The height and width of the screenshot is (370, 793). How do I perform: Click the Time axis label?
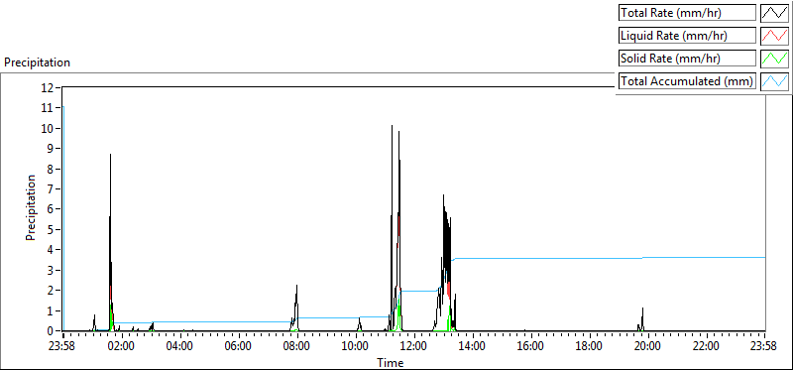(391, 362)
